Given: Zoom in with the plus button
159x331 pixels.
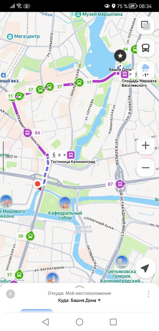Looking at the screenshot, I should [x=146, y=145].
